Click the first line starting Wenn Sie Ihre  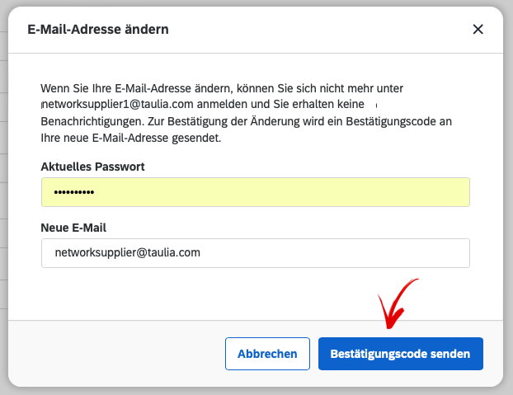(x=222, y=88)
